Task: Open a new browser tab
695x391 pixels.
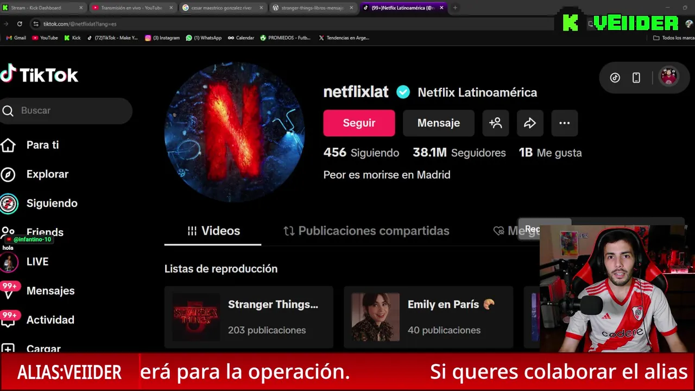Action: pyautogui.click(x=455, y=8)
